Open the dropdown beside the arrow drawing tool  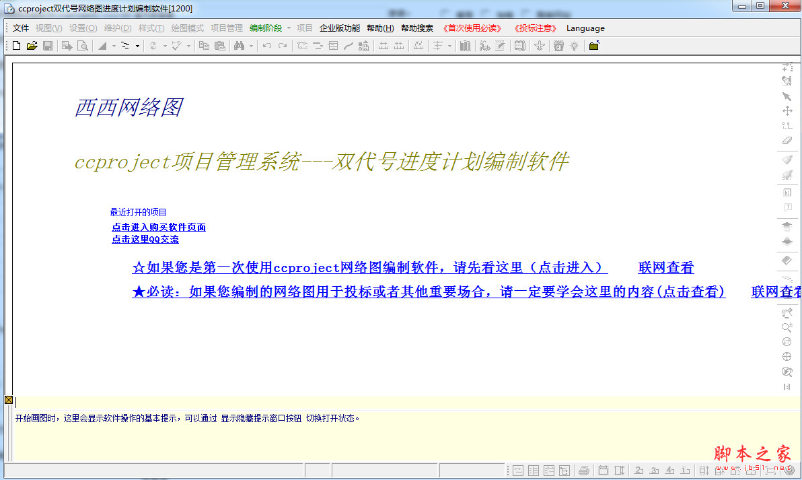coord(113,45)
